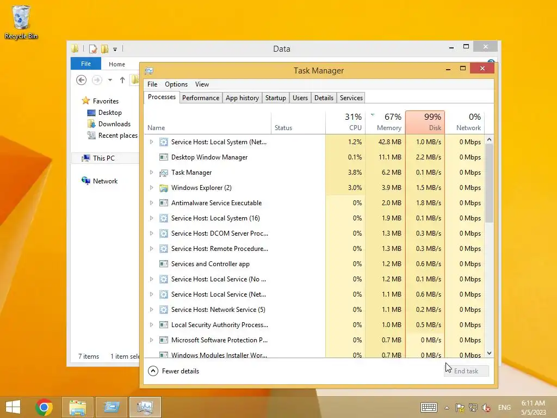Sort processes by CPU column
Image resolution: width=557 pixels, height=418 pixels.
(345, 122)
